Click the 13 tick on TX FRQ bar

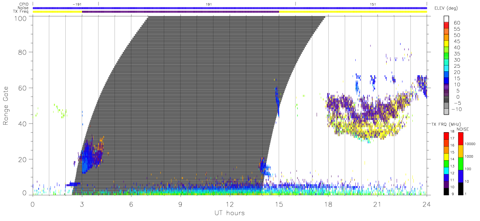pyautogui.click(x=453, y=166)
